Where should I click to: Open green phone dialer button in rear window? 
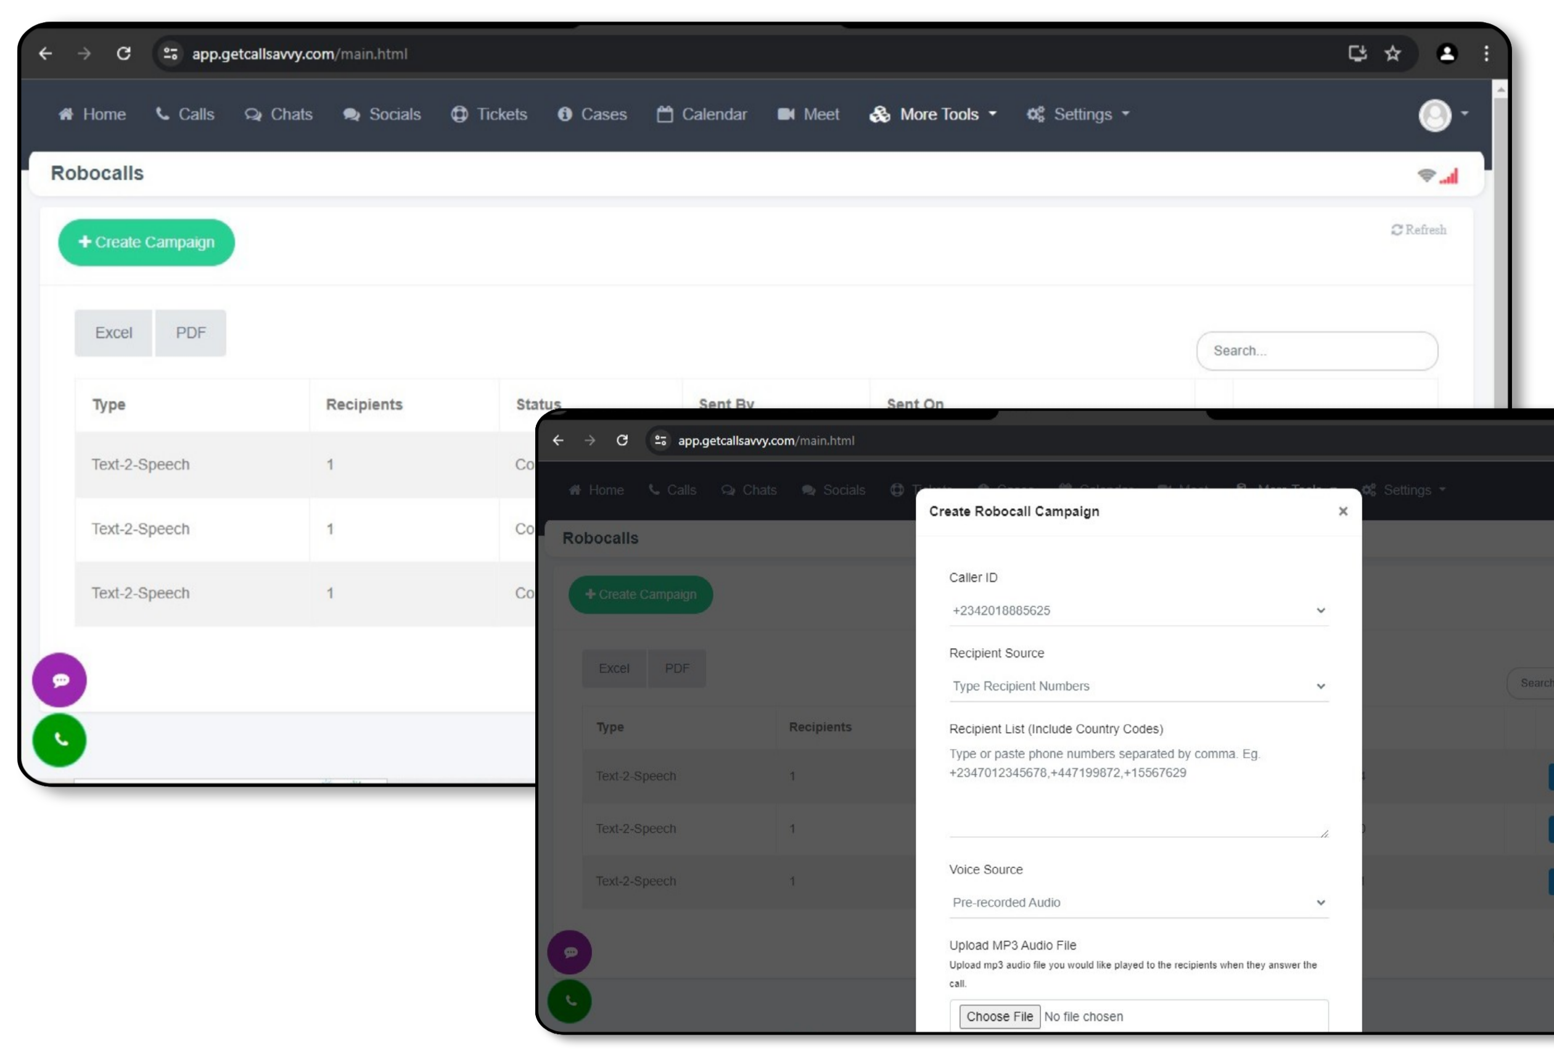click(60, 740)
